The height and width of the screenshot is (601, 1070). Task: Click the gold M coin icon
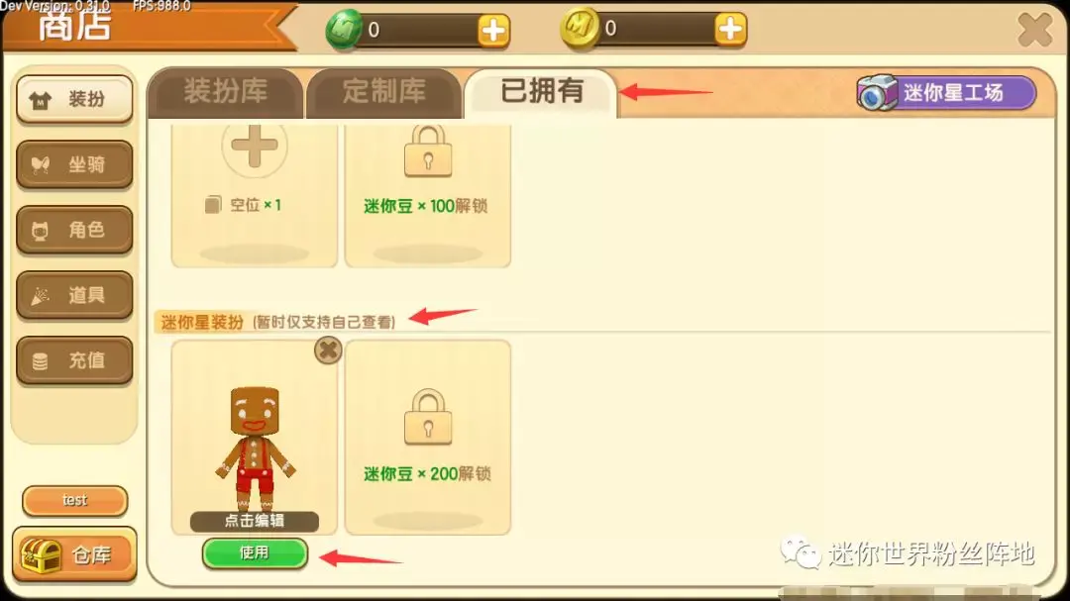click(x=580, y=30)
